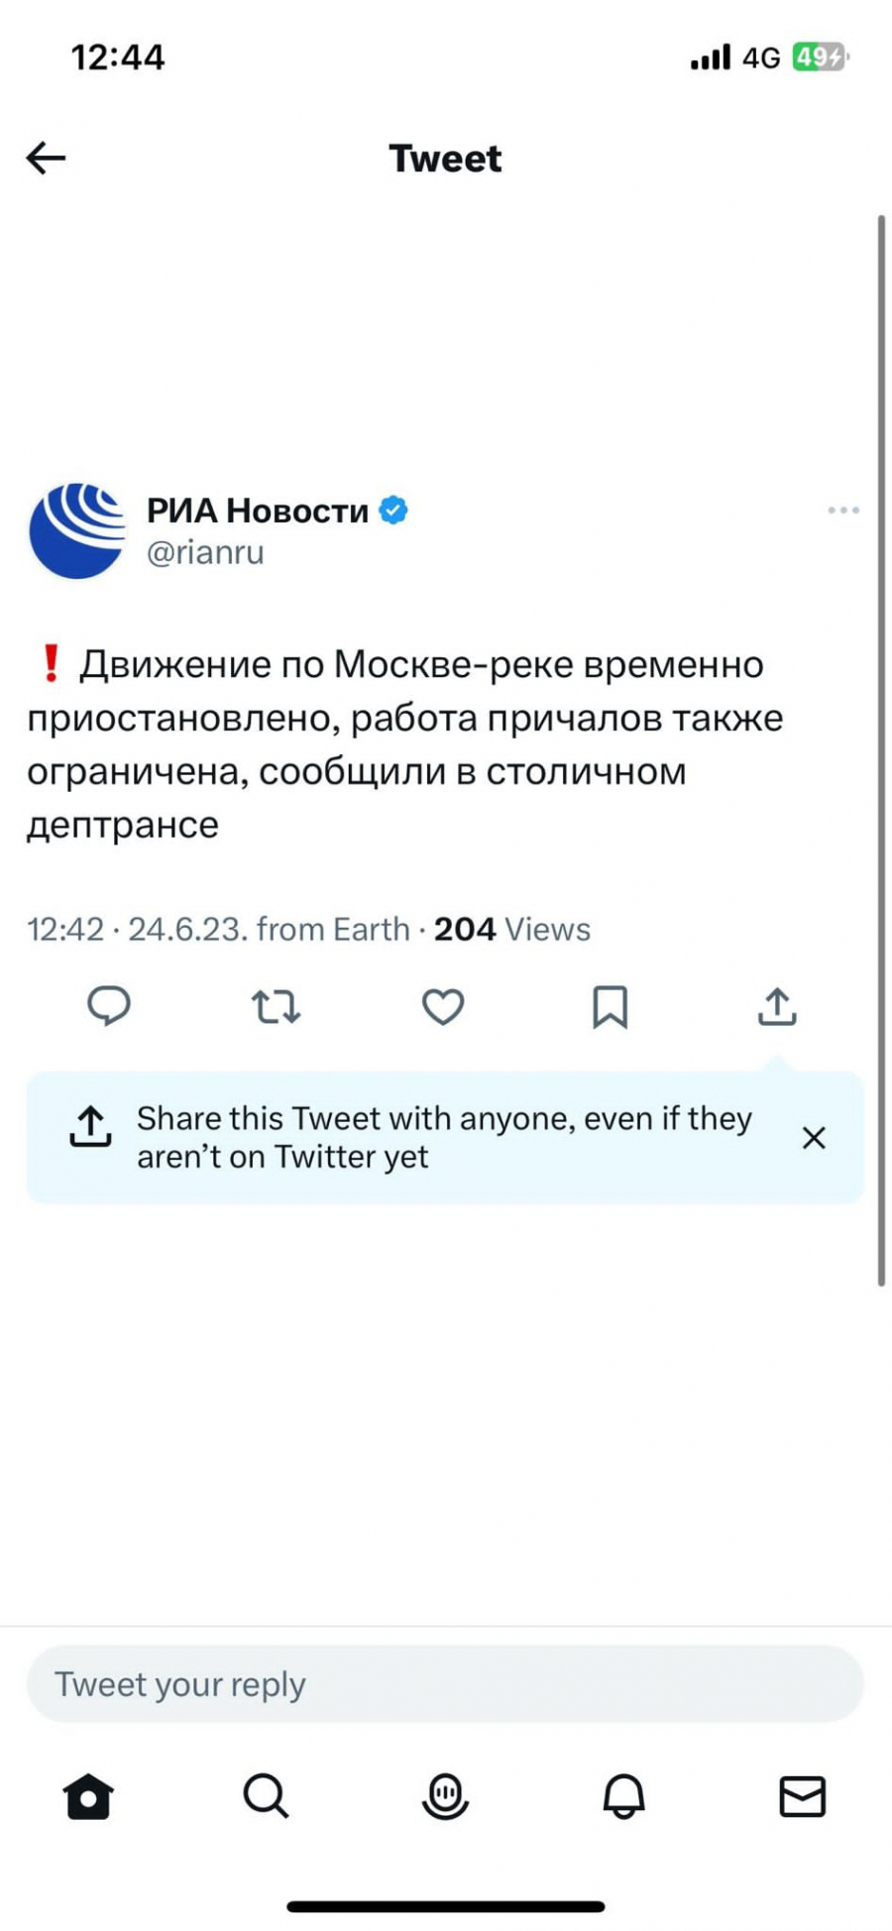Open the Spaces audio tab
Screen dimensions: 892x1931
tap(445, 1798)
